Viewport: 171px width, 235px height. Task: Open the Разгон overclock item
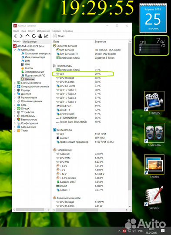tap(27, 68)
